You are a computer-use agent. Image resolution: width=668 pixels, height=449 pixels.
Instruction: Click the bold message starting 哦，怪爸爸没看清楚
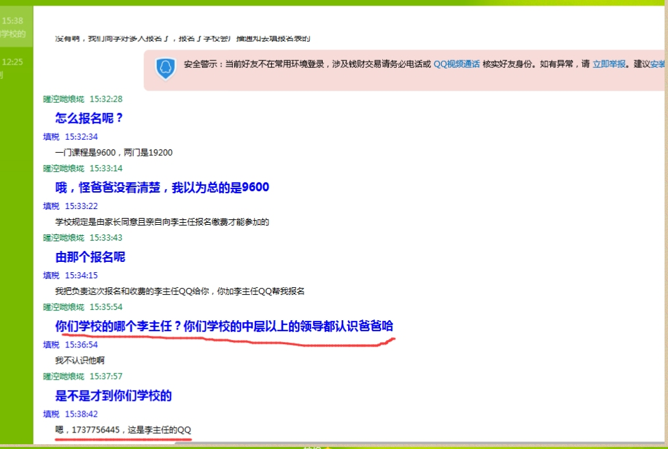click(162, 187)
